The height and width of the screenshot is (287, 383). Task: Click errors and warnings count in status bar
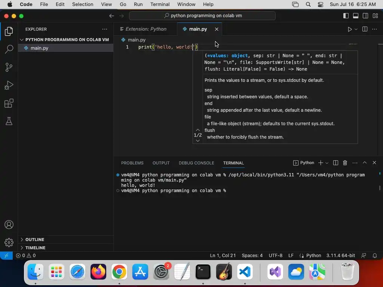coord(26,256)
